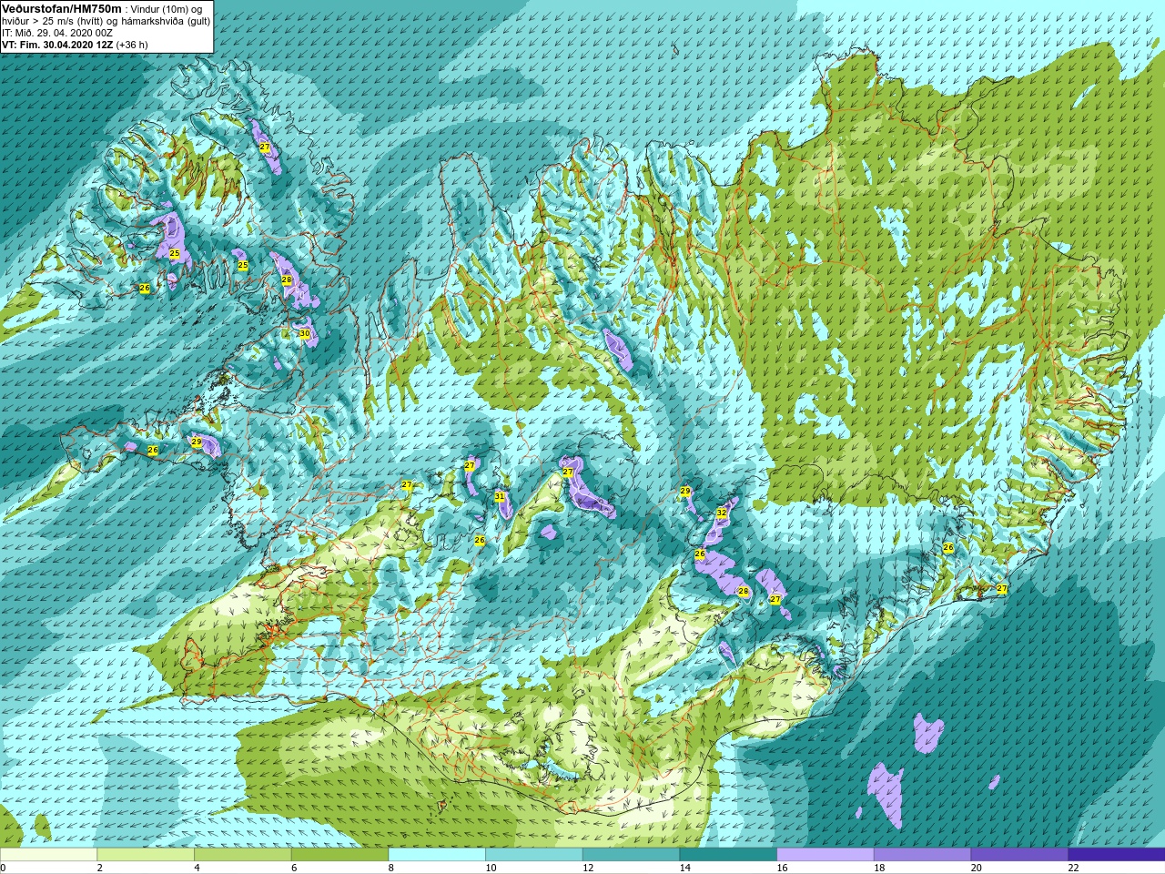
Task: Click the legend scale number 4
Action: tap(198, 868)
